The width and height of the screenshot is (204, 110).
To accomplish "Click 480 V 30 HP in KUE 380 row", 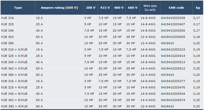I will 117,43.
